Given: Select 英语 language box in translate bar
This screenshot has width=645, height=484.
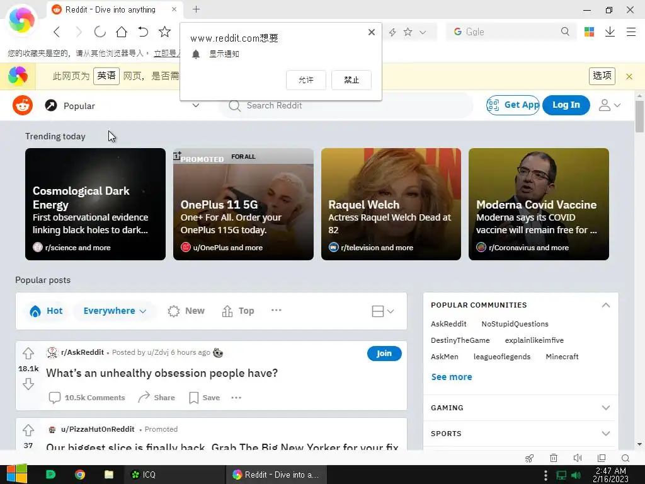Looking at the screenshot, I should tap(106, 76).
